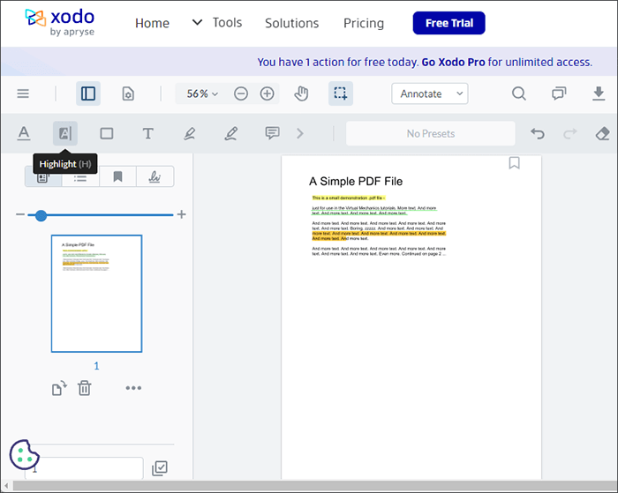
Task: Select the Underline text tool
Action: point(24,133)
